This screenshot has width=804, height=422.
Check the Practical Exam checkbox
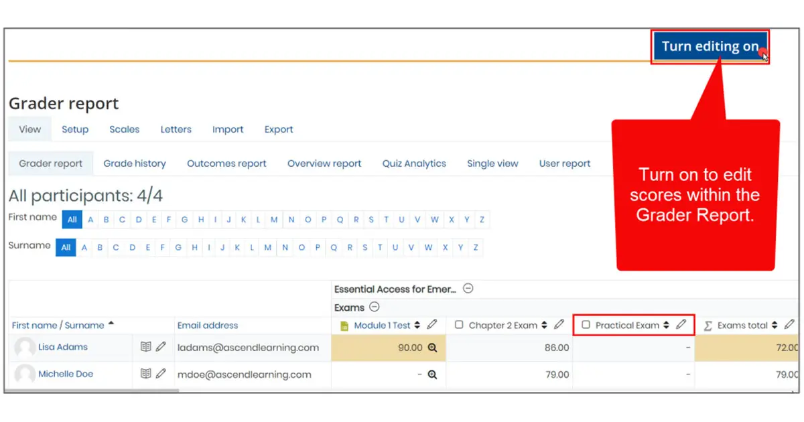click(587, 325)
